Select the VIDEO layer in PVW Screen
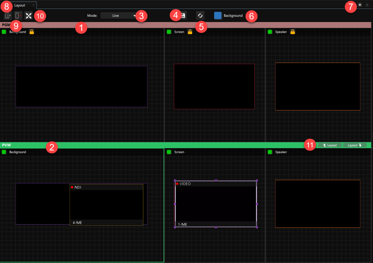Screen dimensions: 373x263 click(216, 204)
